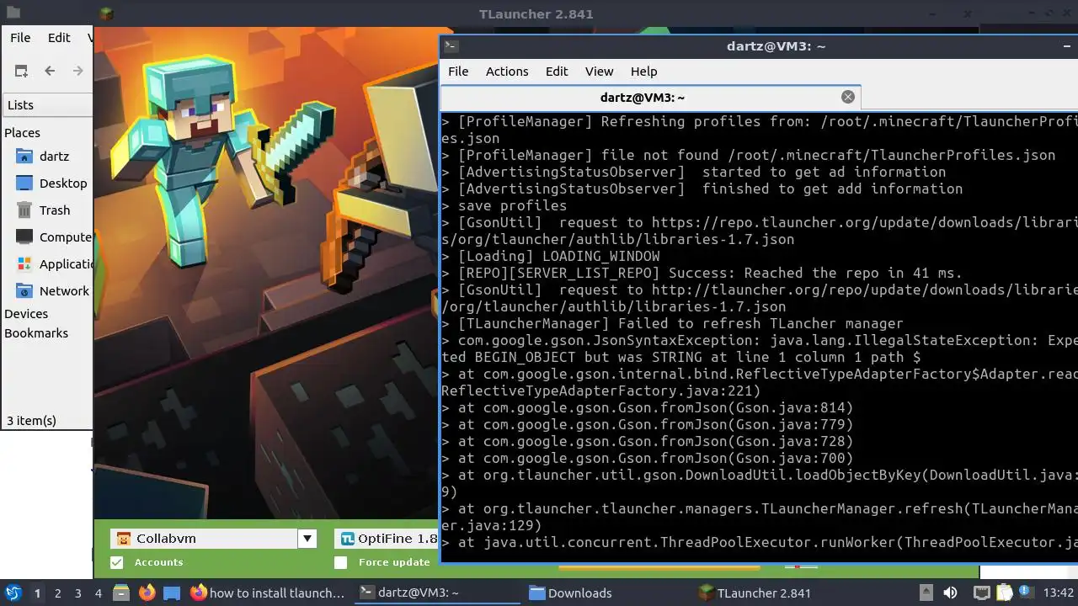Image resolution: width=1078 pixels, height=606 pixels.
Task: Open the Collabvm account dropdown arrow
Action: click(307, 539)
